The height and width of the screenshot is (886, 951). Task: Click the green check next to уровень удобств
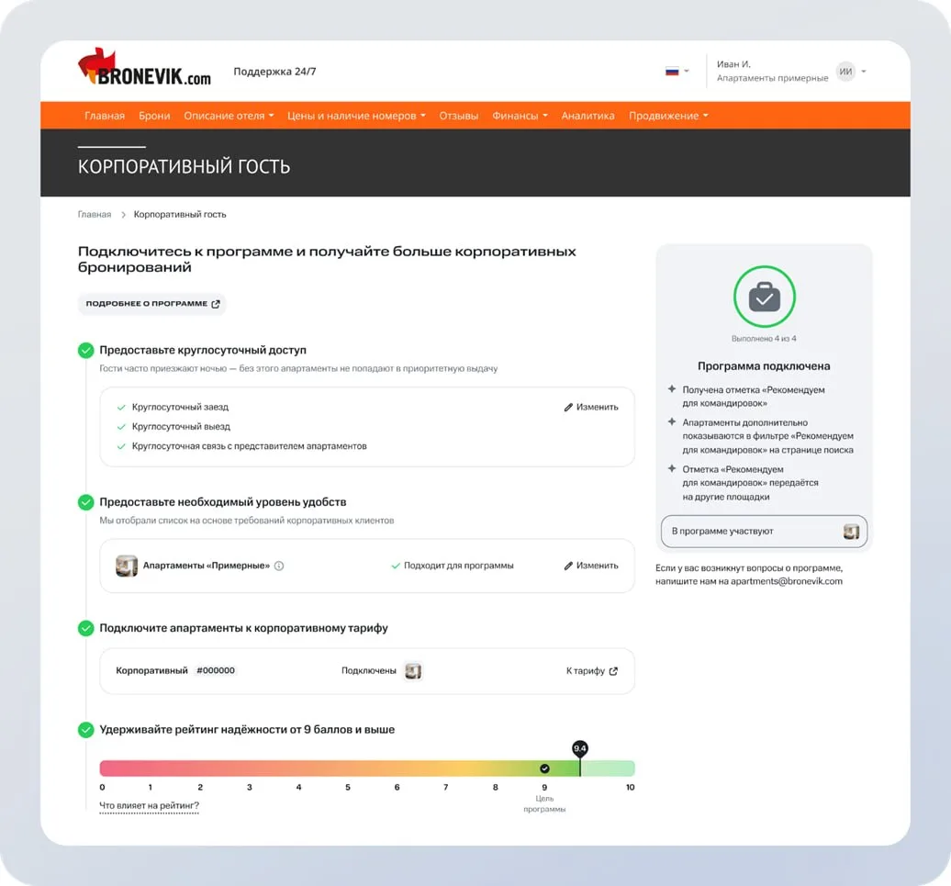(x=85, y=502)
